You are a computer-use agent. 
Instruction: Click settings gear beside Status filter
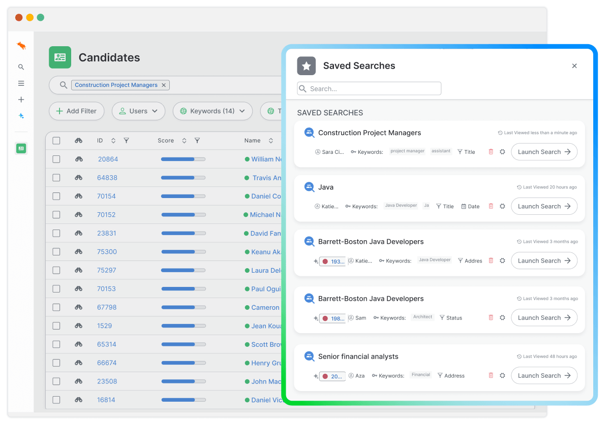coord(502,317)
